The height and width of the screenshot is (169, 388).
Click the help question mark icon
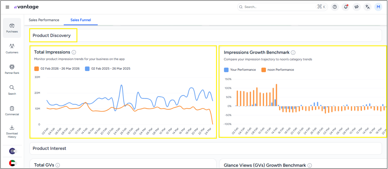[335, 7]
